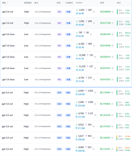Click the High reasoning value in the $0.141430 row
The height and width of the screenshot is (155, 132).
[26, 126]
